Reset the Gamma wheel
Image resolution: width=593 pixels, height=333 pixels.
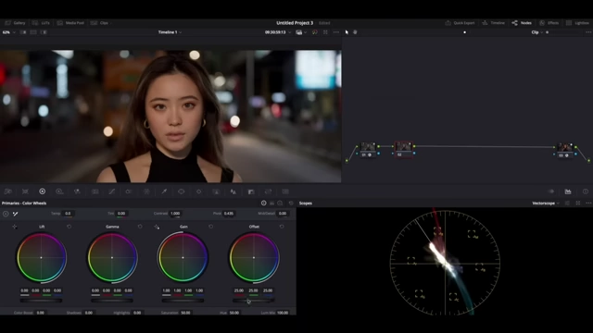click(140, 227)
